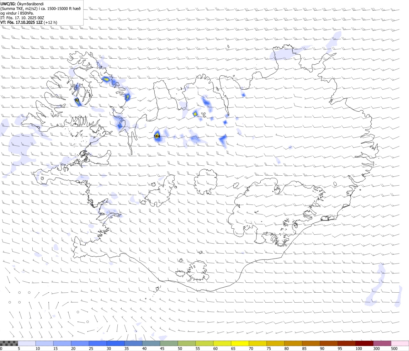This screenshot has width=409, height=351.
Task: Click the 'og vindur í 850hPa.' line
Action: (x=17, y=13)
